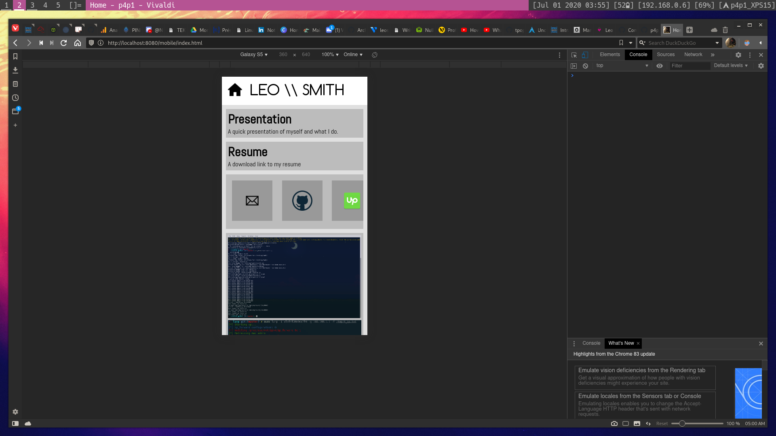Open the Downloads panel in the sidebar
The width and height of the screenshot is (776, 436).
15,70
